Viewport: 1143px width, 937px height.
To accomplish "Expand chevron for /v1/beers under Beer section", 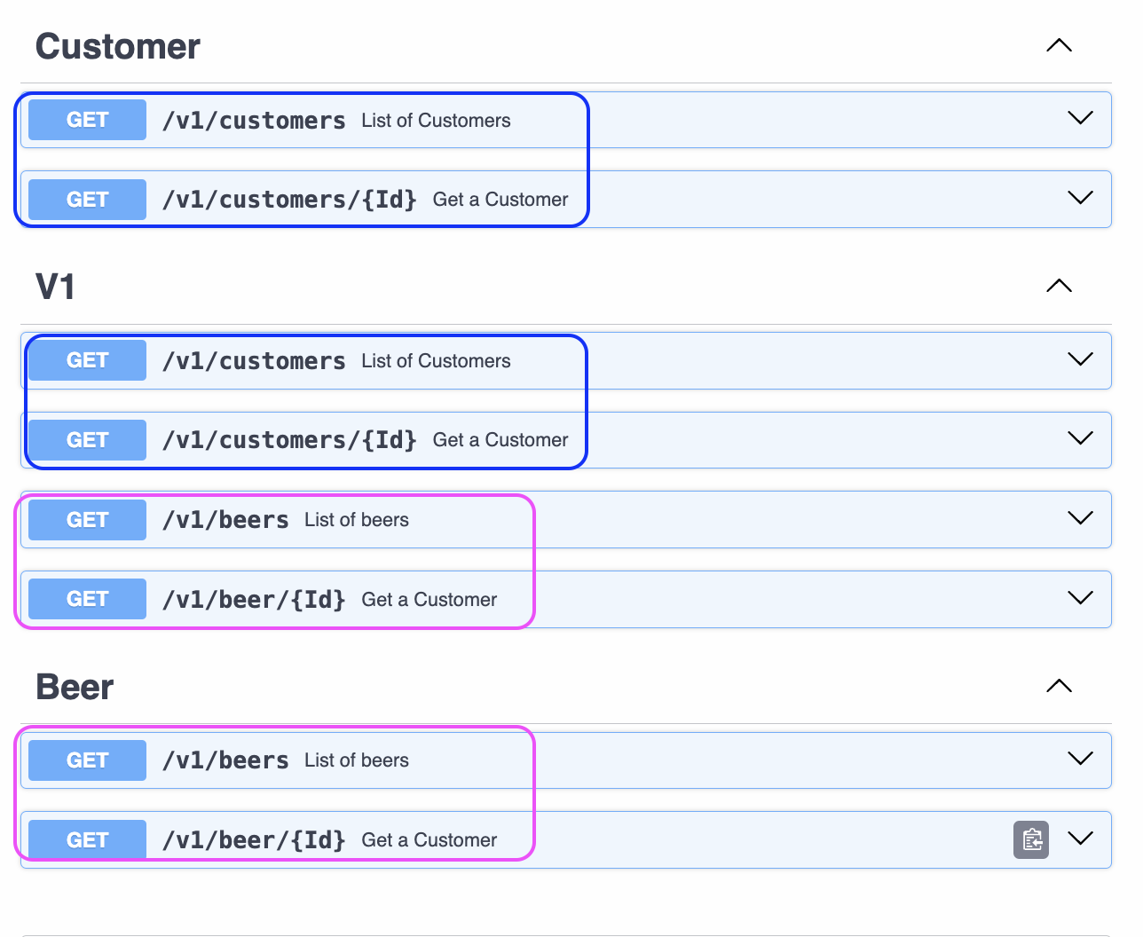I will point(1080,759).
